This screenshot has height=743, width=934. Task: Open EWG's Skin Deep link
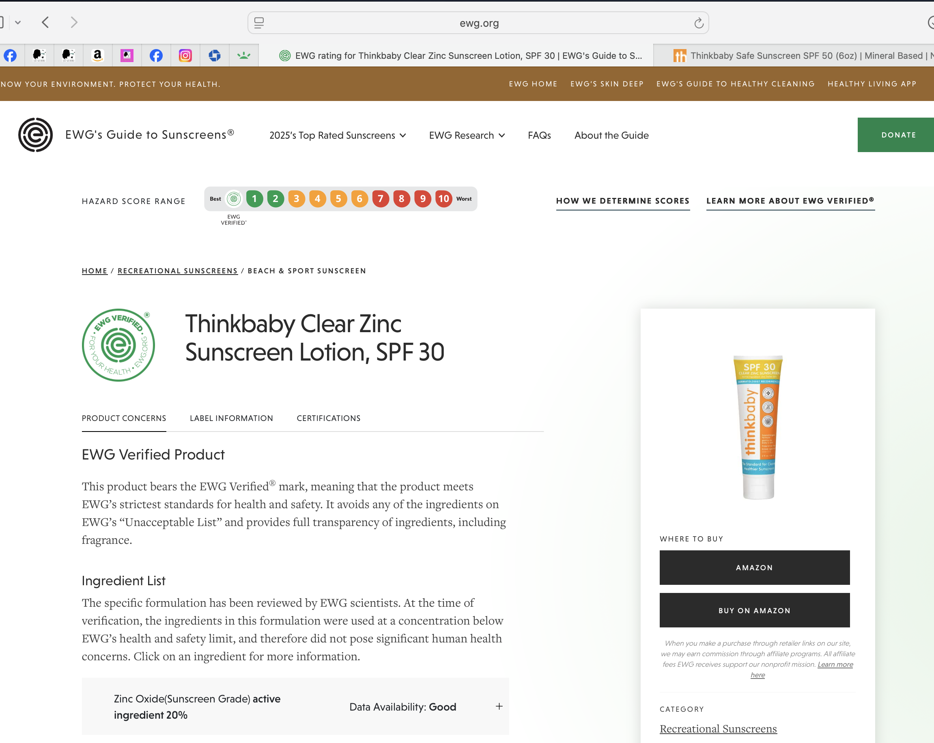[607, 84]
